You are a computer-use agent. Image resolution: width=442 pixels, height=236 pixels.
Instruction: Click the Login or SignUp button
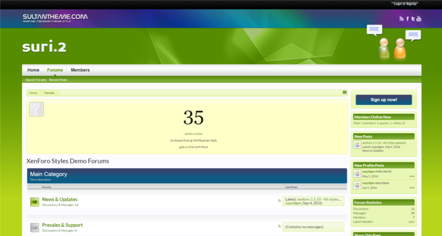(x=405, y=4)
